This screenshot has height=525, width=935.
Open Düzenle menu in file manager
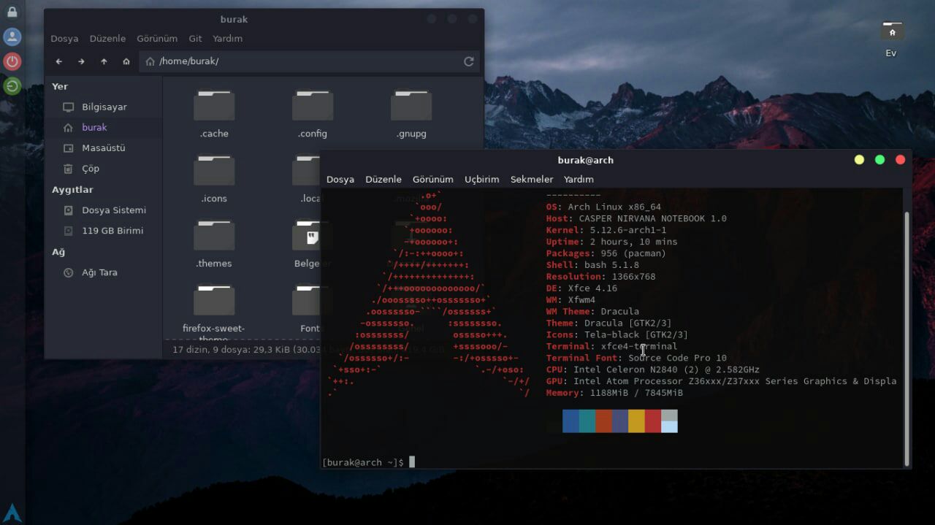coord(107,38)
